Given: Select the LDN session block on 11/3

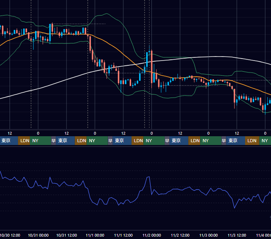Looking at the screenshot, I should (x=252, y=141).
